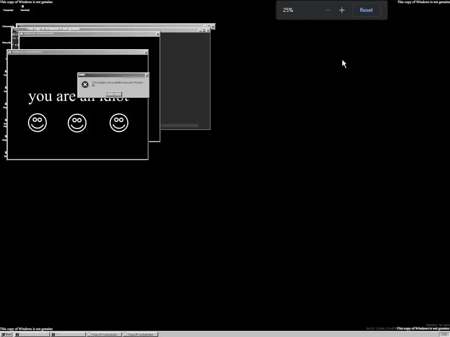This screenshot has width=450, height=337.
Task: Click the horizontal scrollbar in the terminal window
Action: pyautogui.click(x=180, y=125)
